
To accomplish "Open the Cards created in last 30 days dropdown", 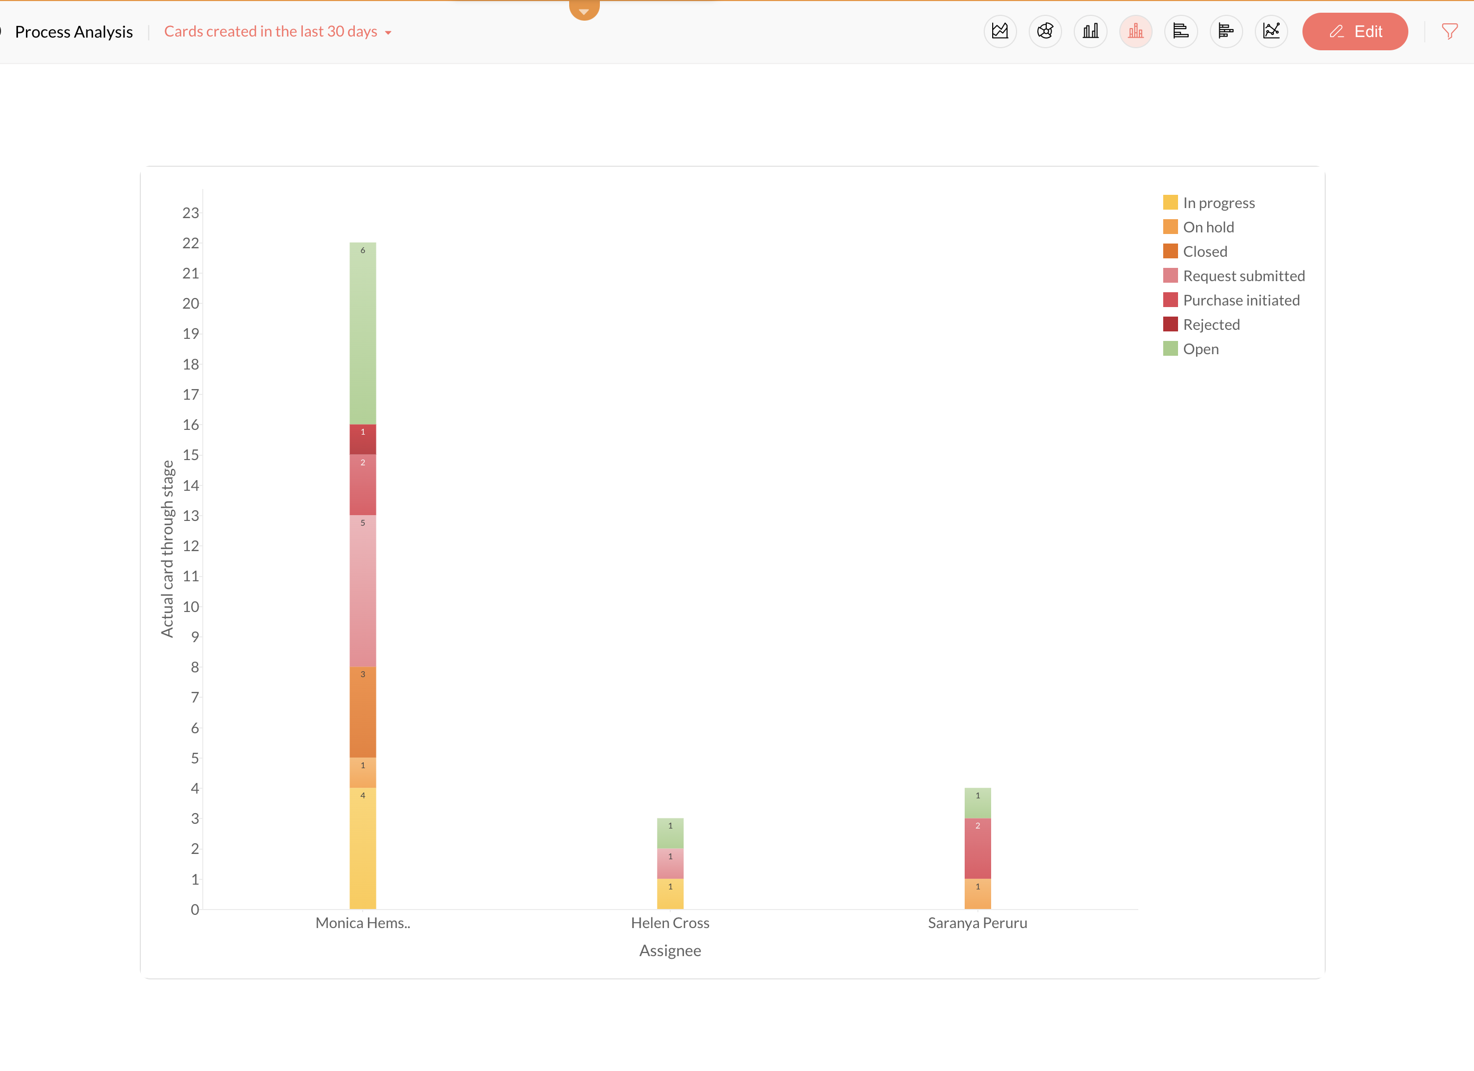I will pyautogui.click(x=271, y=31).
